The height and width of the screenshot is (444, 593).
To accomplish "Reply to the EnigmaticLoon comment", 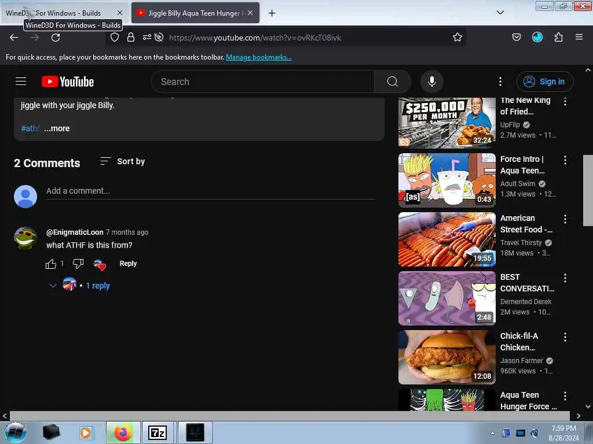I will point(128,264).
